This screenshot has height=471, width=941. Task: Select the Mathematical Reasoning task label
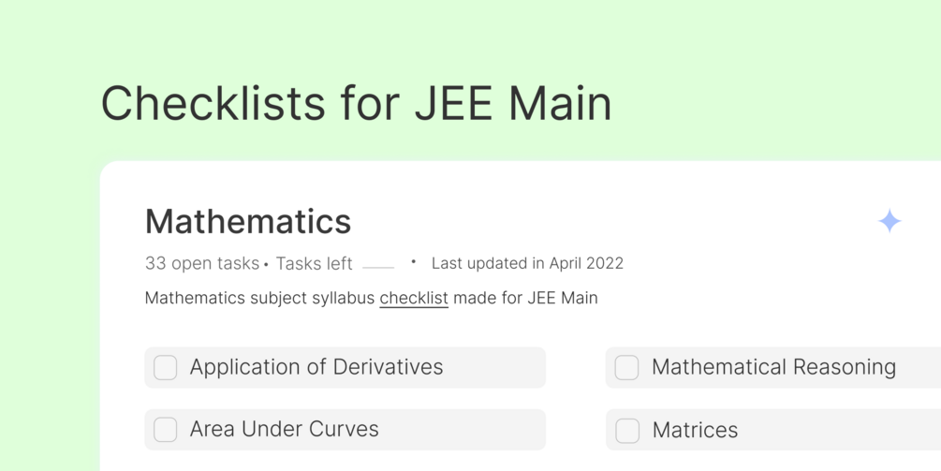[773, 367]
